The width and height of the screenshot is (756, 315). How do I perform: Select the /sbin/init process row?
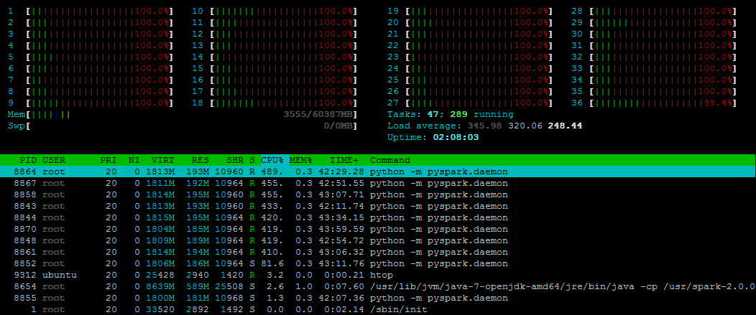tap(378, 310)
